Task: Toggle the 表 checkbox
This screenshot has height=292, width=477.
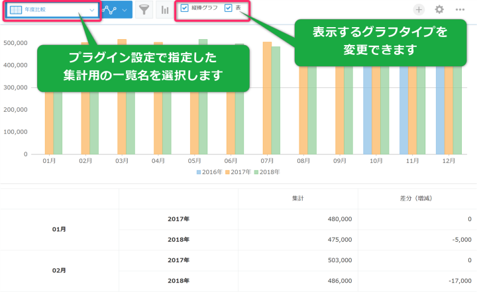Action: click(x=229, y=9)
